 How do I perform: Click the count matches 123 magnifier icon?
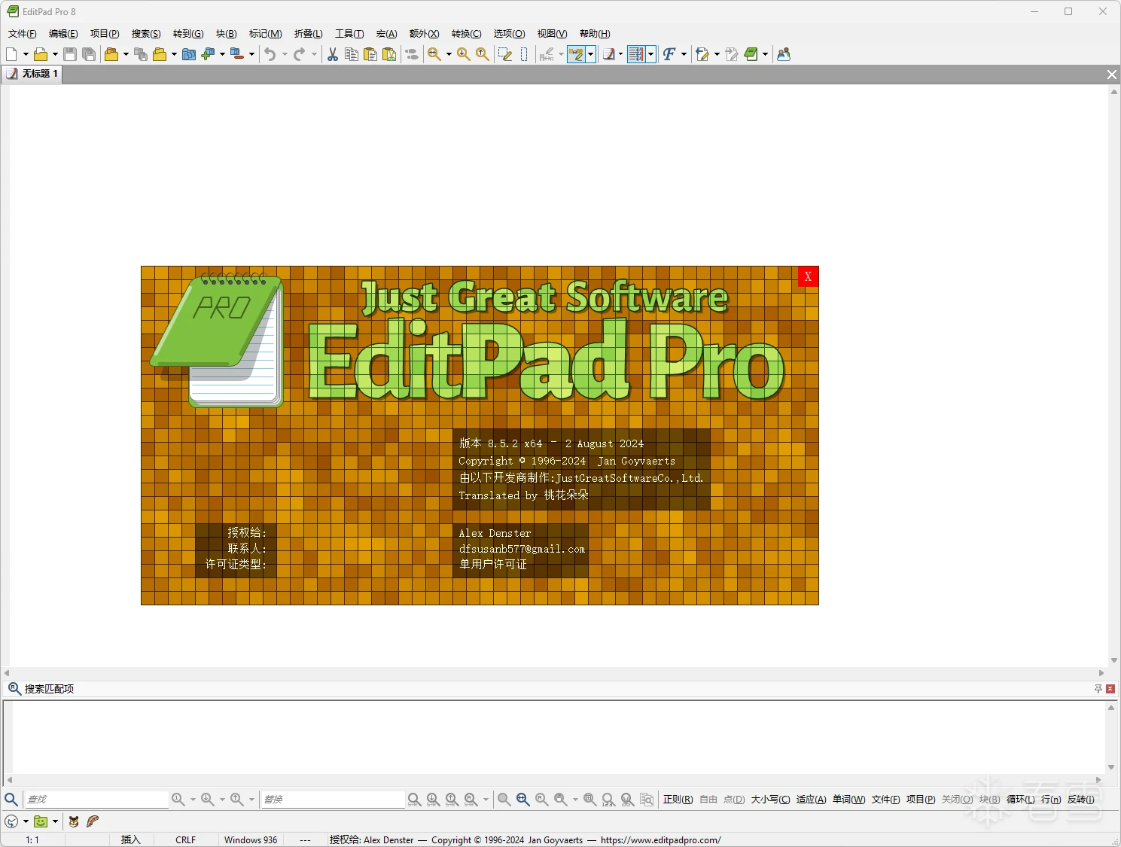pos(608,800)
